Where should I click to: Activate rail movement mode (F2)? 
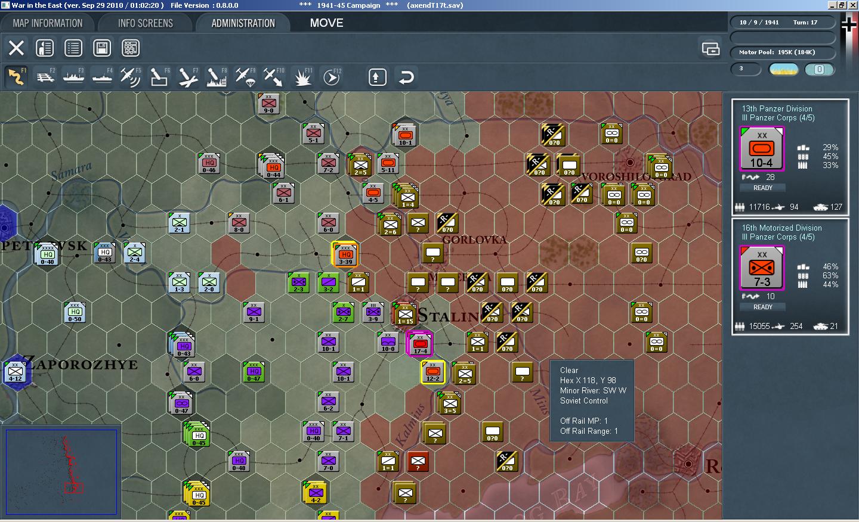click(x=45, y=77)
